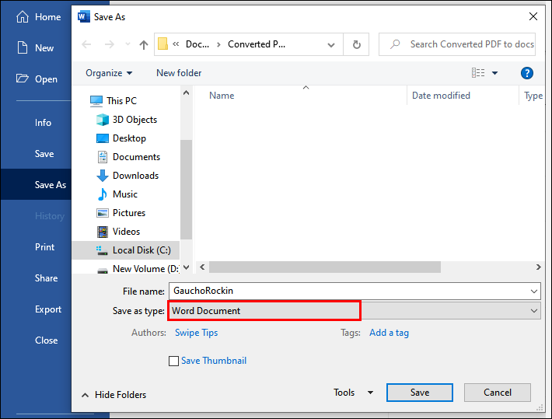
Task: Open the Organize dropdown menu
Action: pos(109,73)
